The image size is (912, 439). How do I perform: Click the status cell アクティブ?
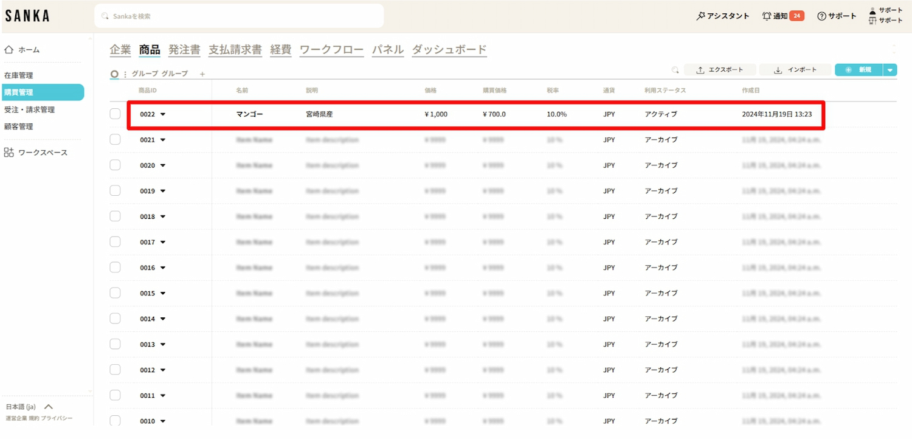(661, 114)
